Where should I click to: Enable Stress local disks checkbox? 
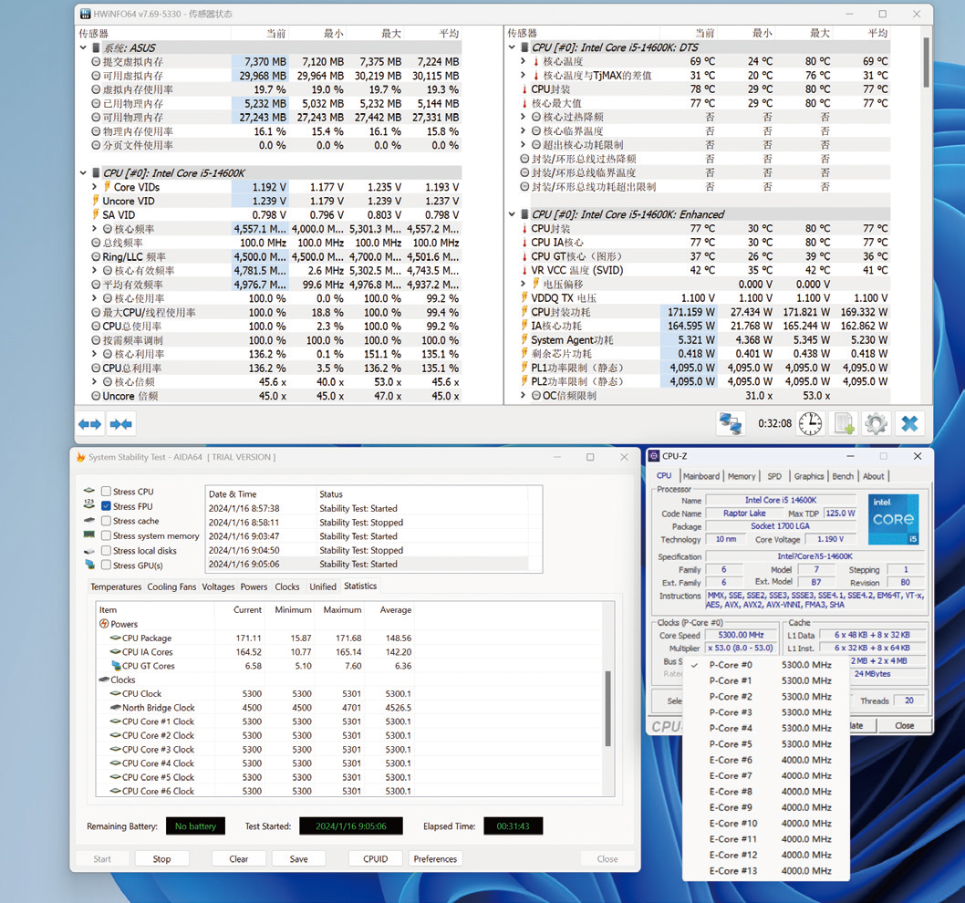click(x=107, y=550)
